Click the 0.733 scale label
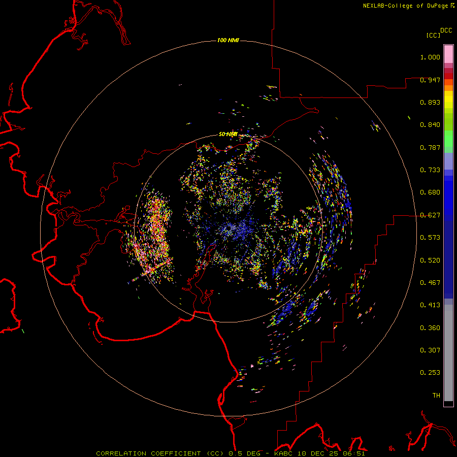The image size is (457, 457). tap(430, 170)
